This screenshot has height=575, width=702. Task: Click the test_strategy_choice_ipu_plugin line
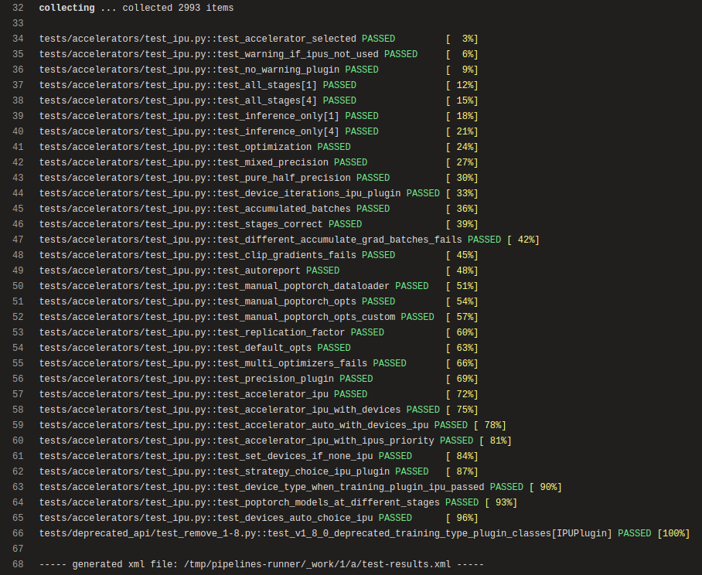[x=258, y=471]
